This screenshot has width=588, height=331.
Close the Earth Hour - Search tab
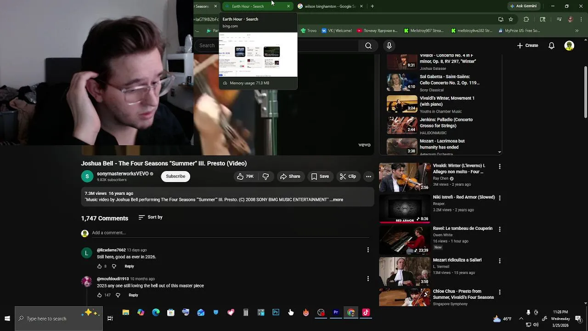point(288,6)
